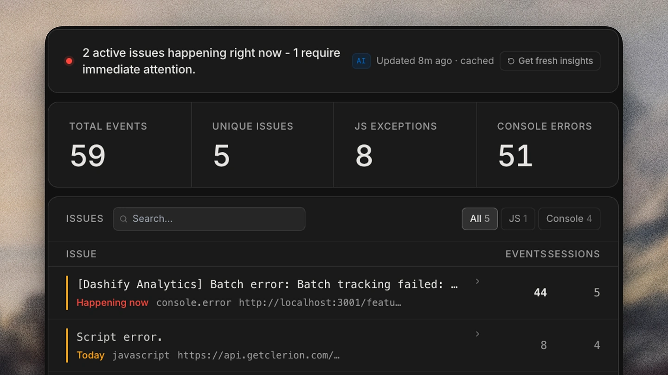Expand the Dashify Analytics Batch error row chevron
The width and height of the screenshot is (668, 375).
click(477, 281)
